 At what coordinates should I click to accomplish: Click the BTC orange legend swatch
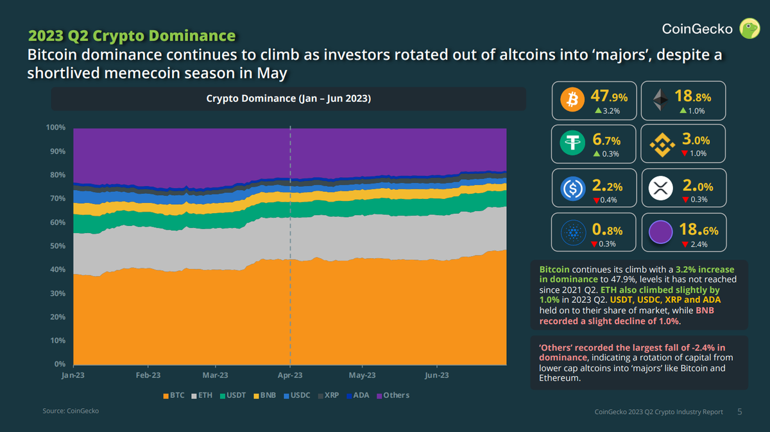166,395
